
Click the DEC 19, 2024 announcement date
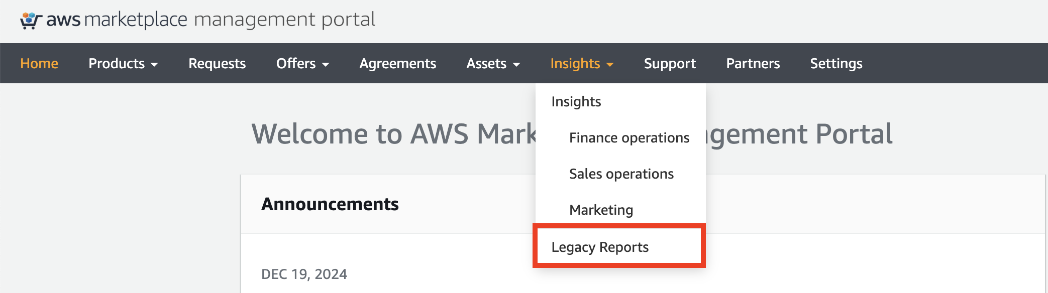(304, 274)
